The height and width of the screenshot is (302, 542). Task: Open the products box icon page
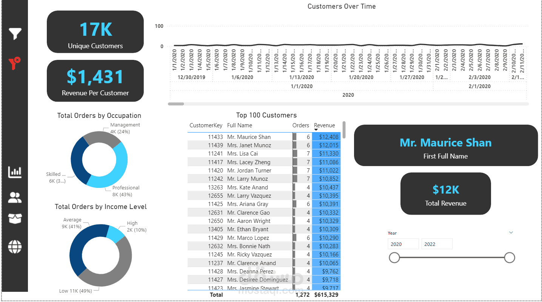[15, 219]
